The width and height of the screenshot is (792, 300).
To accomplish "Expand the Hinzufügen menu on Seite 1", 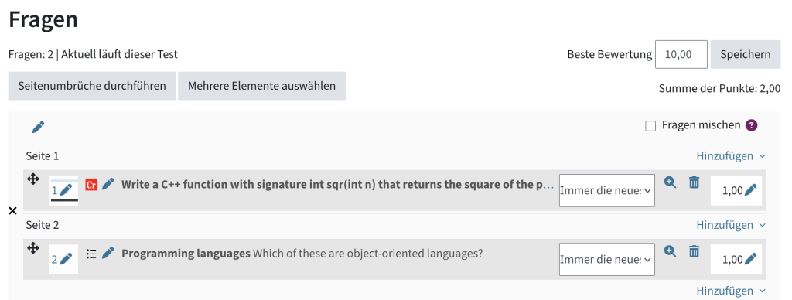I will coord(731,156).
